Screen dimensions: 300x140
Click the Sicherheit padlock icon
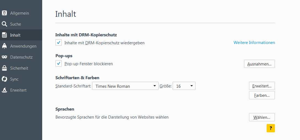click(4, 68)
